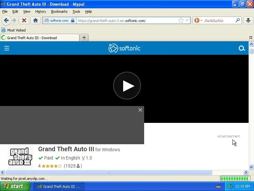The height and width of the screenshot is (191, 254).
Task: Open the History menu
Action: click(41, 11)
